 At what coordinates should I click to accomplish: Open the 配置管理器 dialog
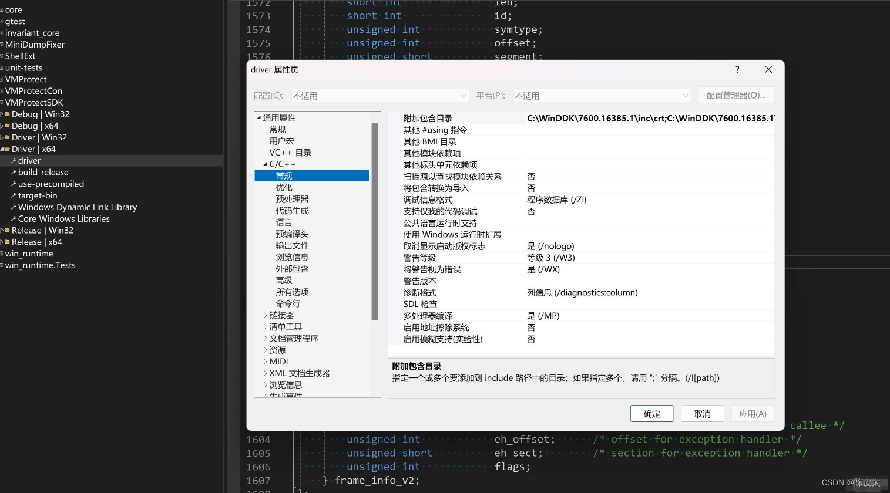[736, 94]
